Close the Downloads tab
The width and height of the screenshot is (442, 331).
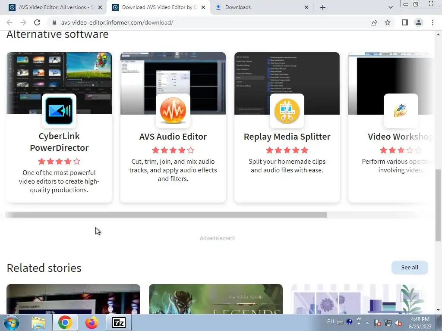[306, 7]
